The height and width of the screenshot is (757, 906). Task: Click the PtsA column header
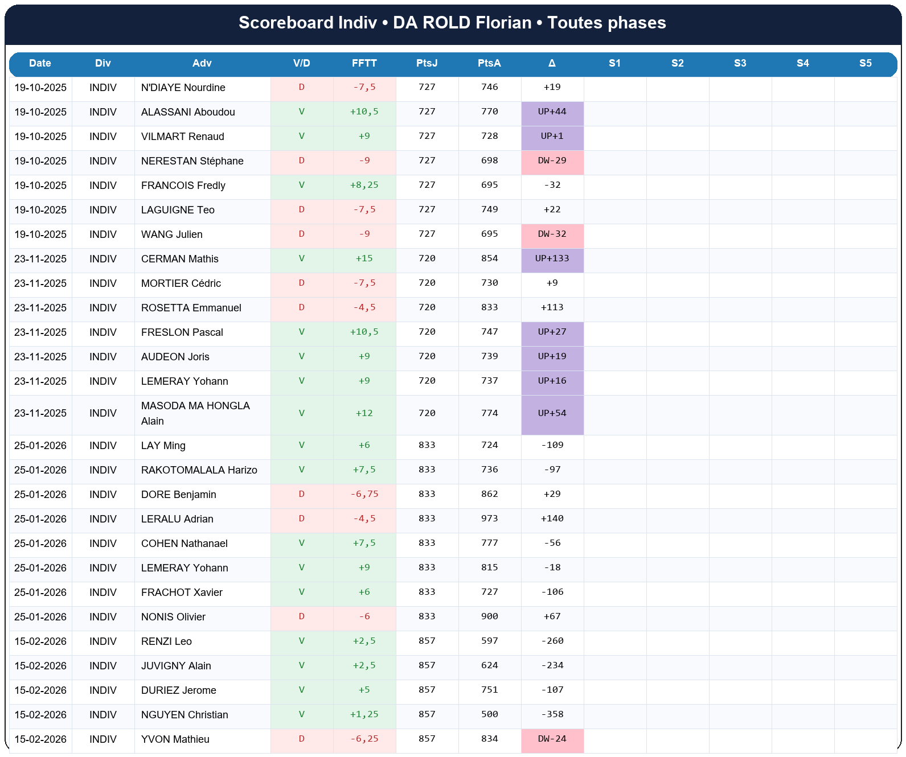pos(489,63)
